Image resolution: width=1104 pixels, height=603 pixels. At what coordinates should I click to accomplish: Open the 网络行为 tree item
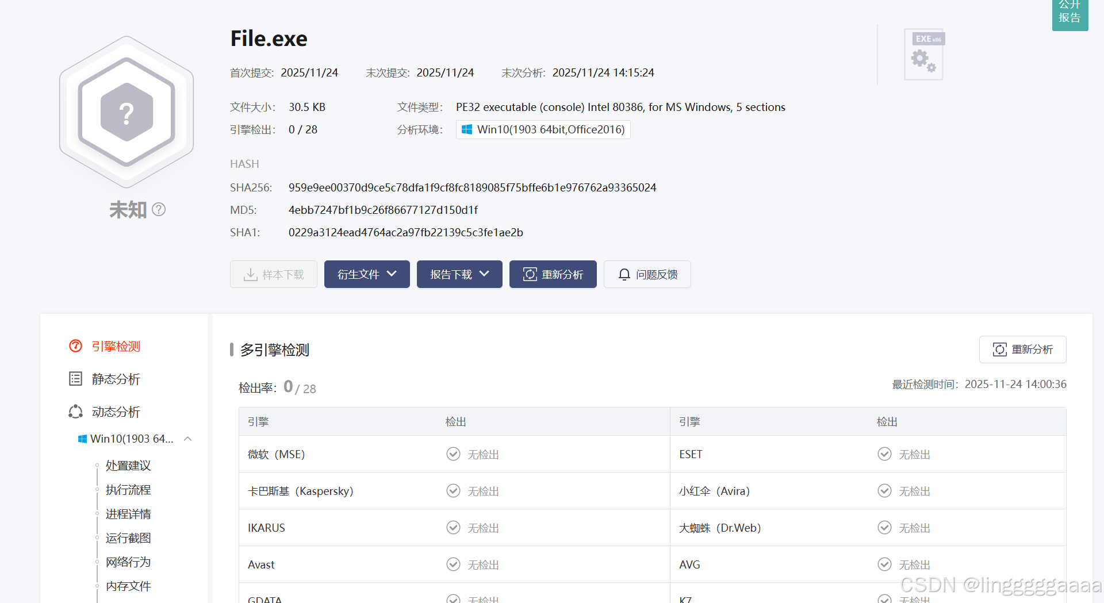[128, 562]
